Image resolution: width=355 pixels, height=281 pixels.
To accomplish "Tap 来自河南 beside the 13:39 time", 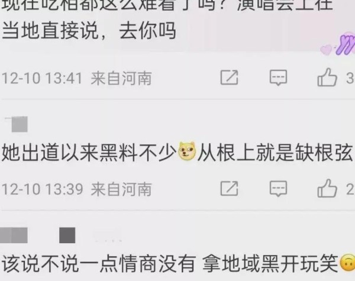I will (x=121, y=189).
